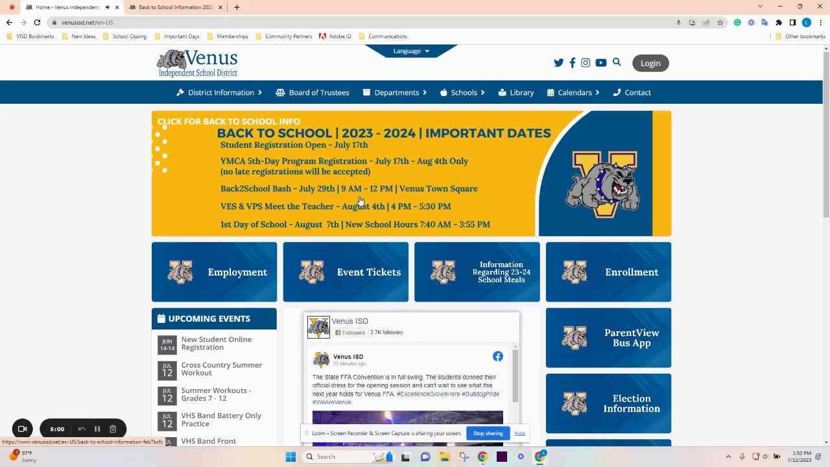Reload the page

[37, 22]
